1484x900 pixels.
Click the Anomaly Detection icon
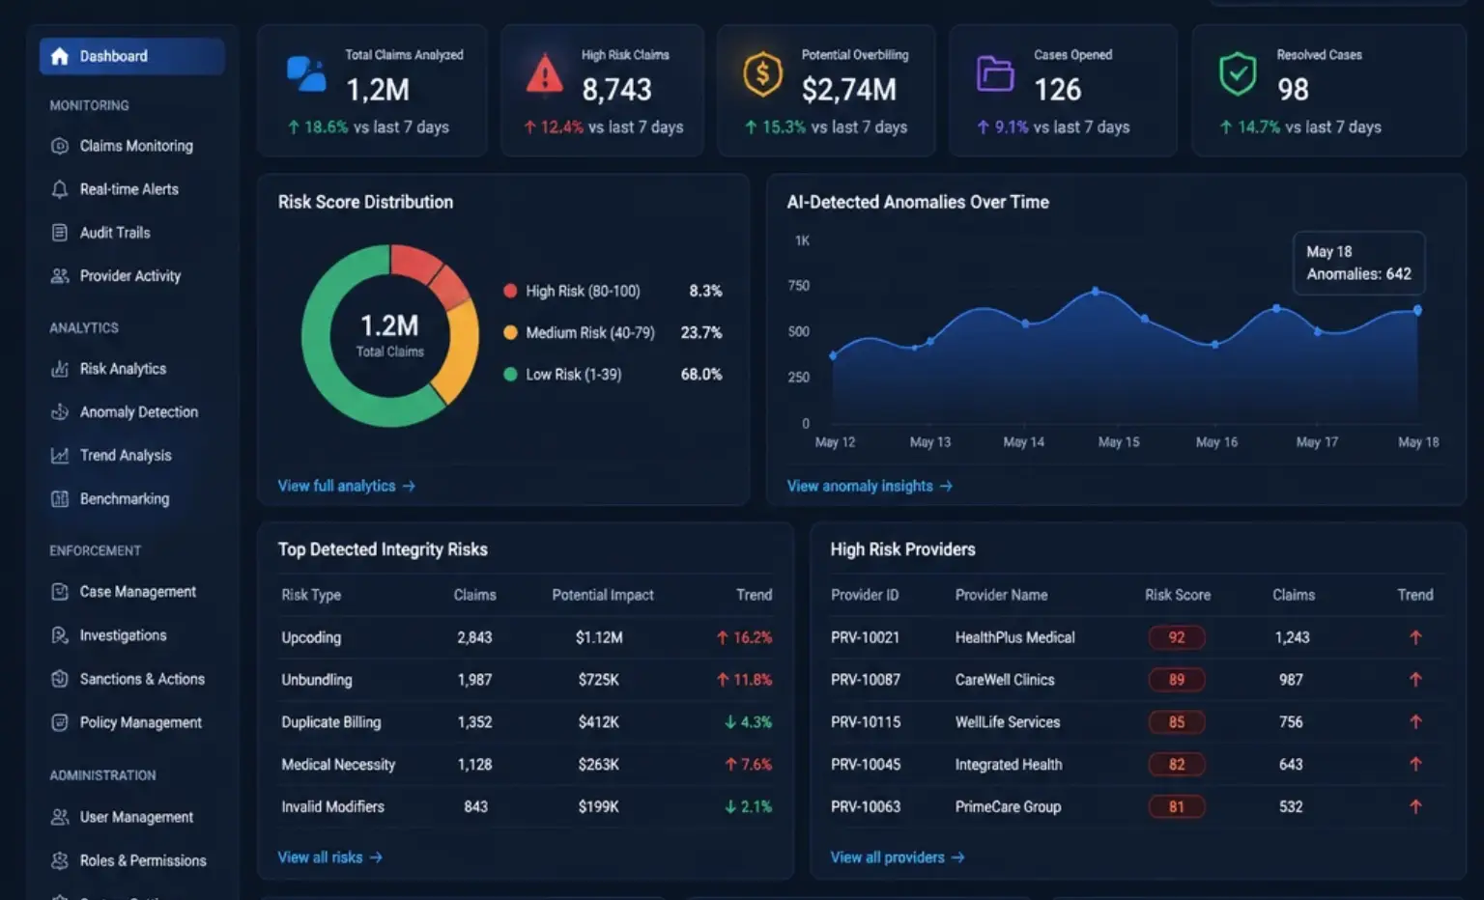pyautogui.click(x=60, y=412)
